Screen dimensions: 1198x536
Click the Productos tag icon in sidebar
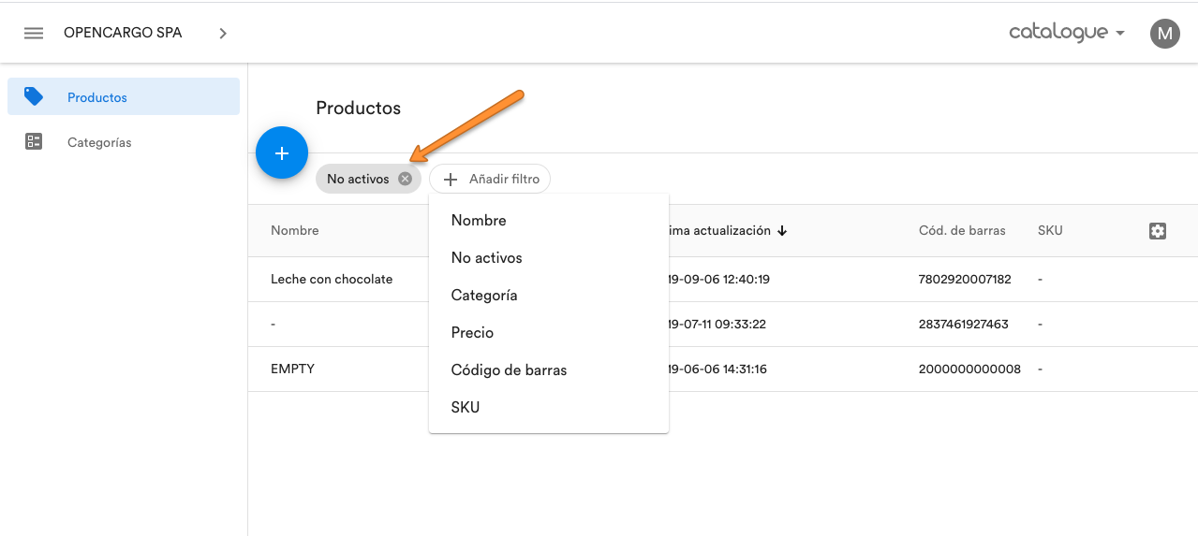(34, 96)
